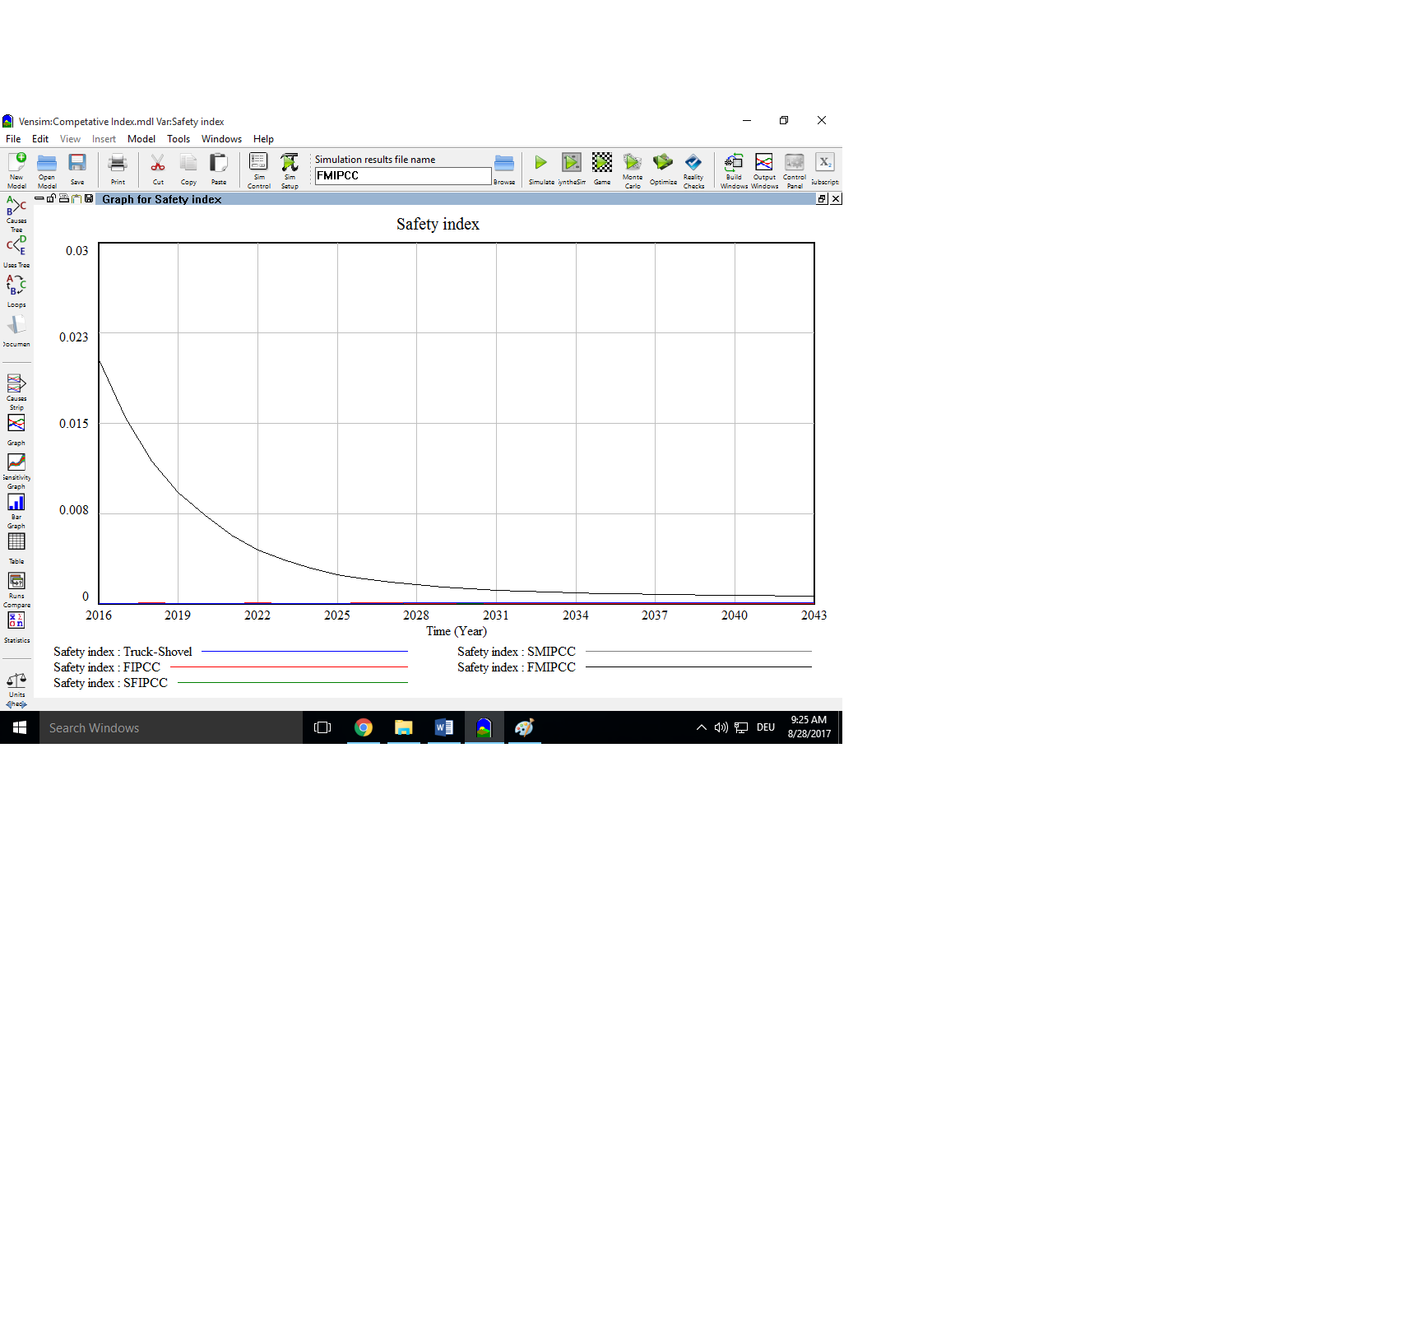Select Uses Tree analysis tool

16,252
